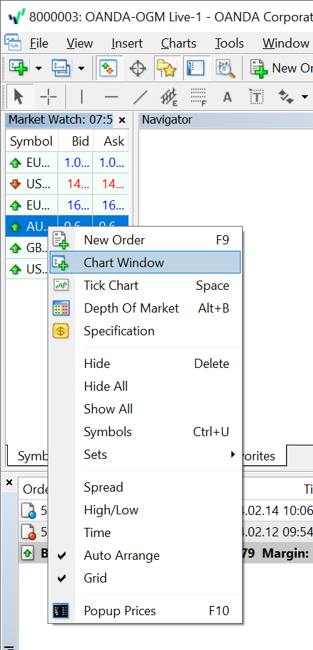This screenshot has height=650, width=313.
Task: Choose Specification from context menu
Action: 145,331
